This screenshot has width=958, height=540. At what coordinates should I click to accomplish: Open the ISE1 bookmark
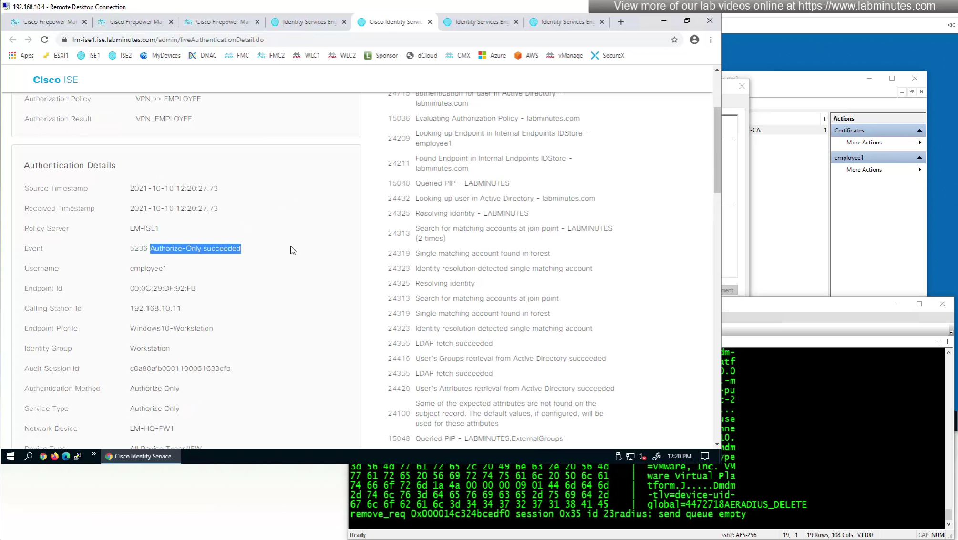pos(89,55)
